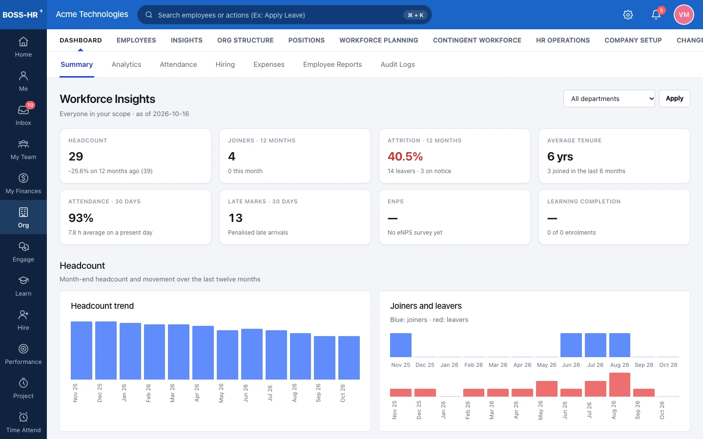The height and width of the screenshot is (439, 703).
Task: Switch to the Attendance sub-tab
Action: pos(178,64)
